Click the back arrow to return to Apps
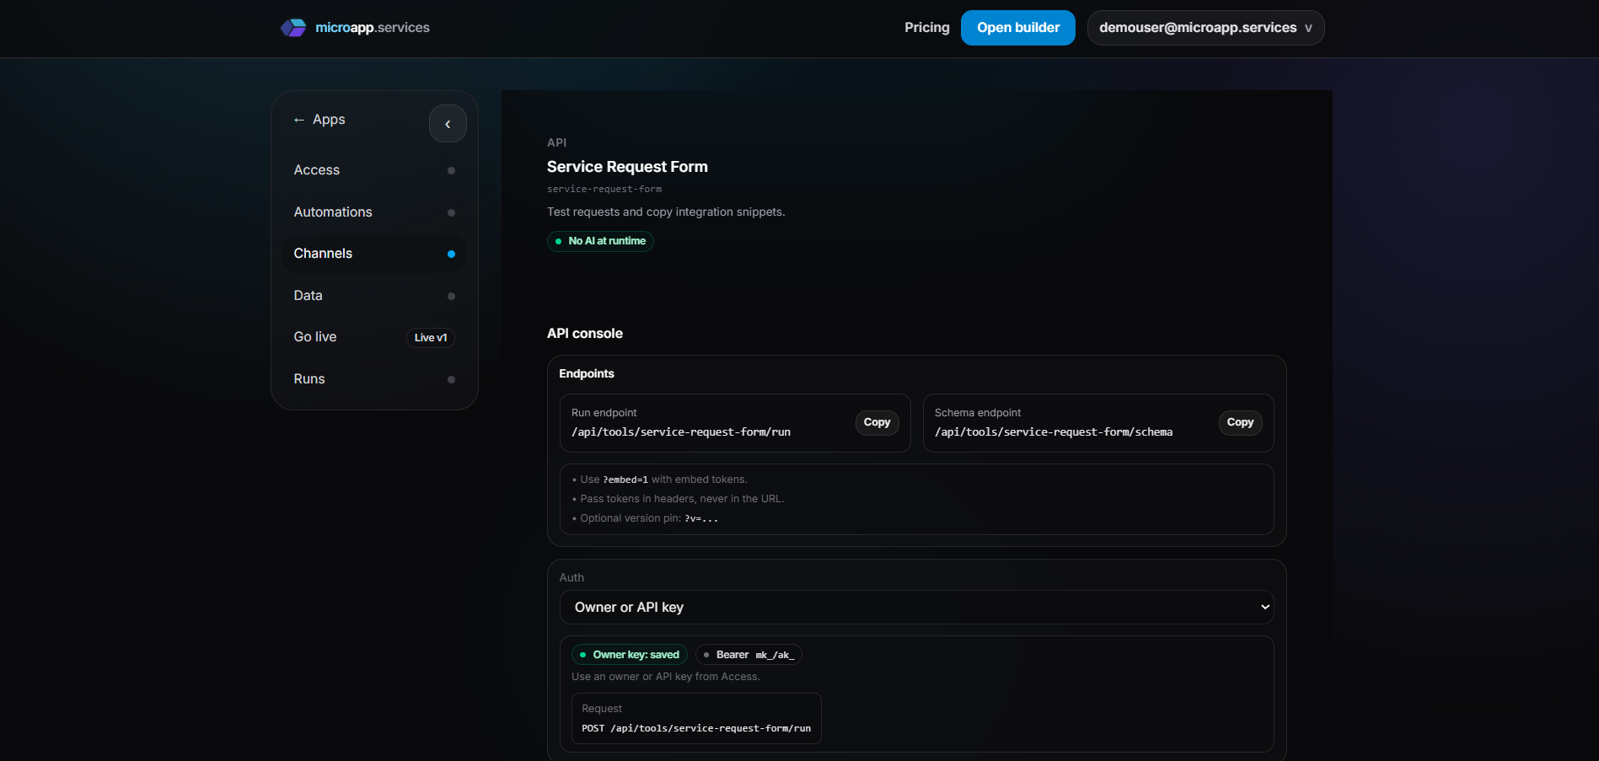The height and width of the screenshot is (761, 1599). 298,119
